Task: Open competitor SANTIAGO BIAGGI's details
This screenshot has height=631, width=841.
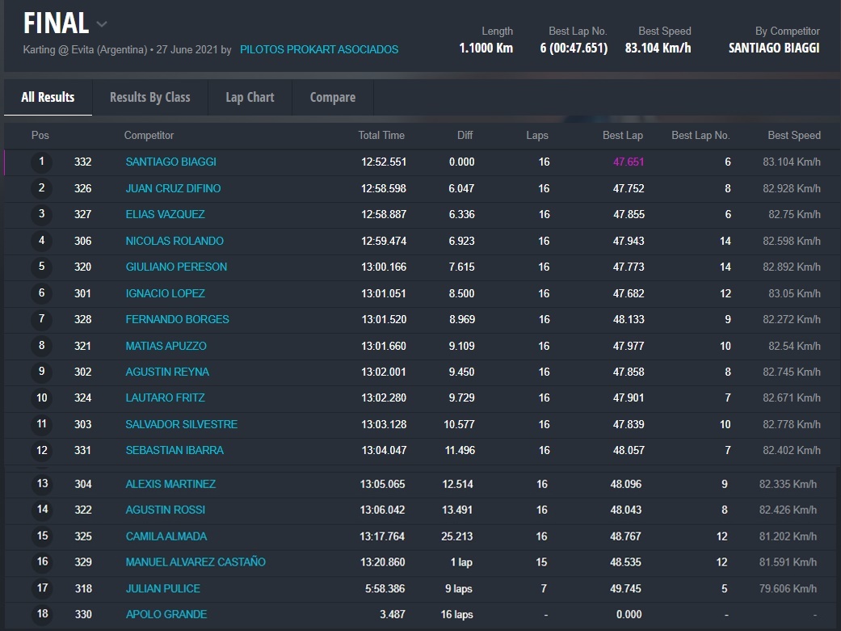Action: [x=170, y=162]
